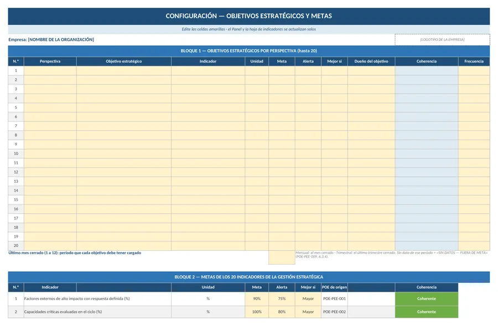Select "Factores externos de alto impacto con respuesta definida (%)"
The width and height of the screenshot is (498, 326).
click(77, 299)
